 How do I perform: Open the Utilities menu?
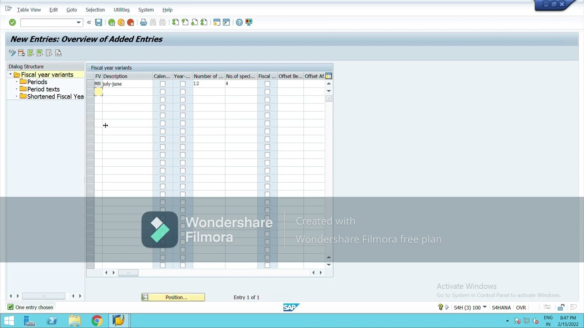click(121, 10)
